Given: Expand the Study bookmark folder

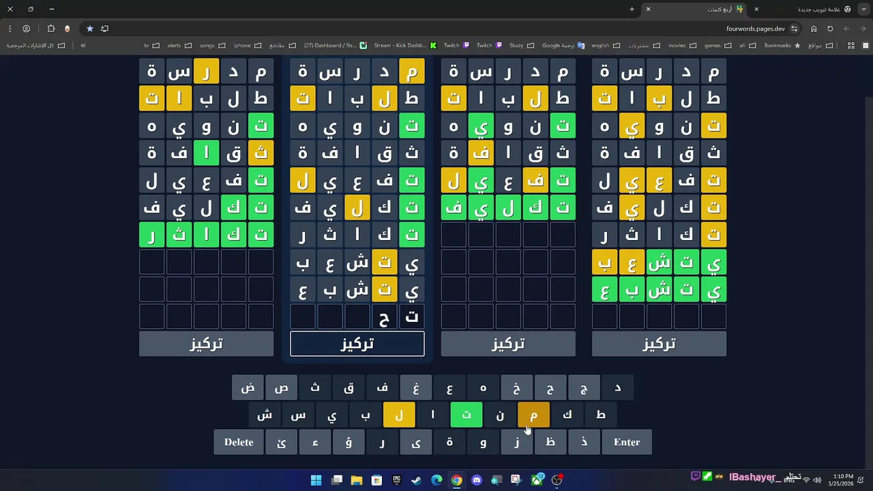Looking at the screenshot, I should click(522, 46).
